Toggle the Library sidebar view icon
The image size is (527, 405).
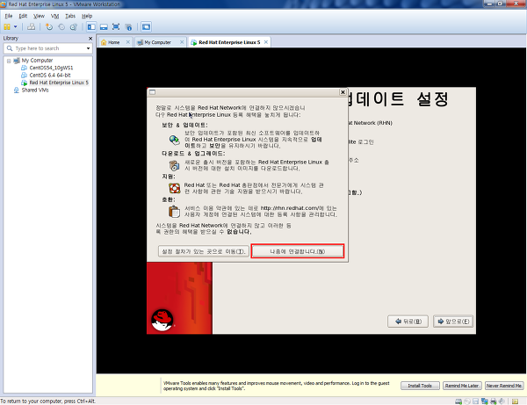(91, 27)
